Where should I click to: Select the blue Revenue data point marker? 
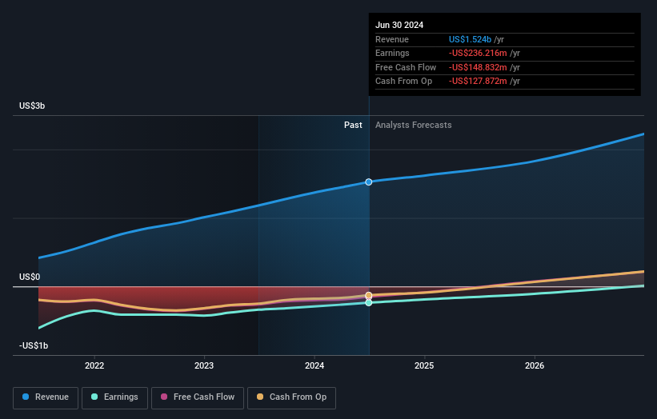[369, 182]
